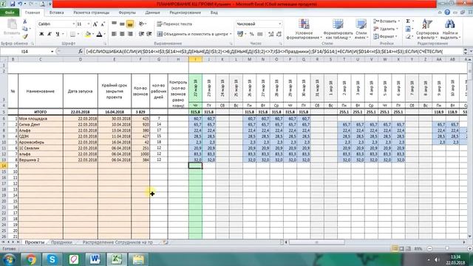Switch to Page Break Preview in the status bar
Screen dimensions: 473x266
coord(408,248)
